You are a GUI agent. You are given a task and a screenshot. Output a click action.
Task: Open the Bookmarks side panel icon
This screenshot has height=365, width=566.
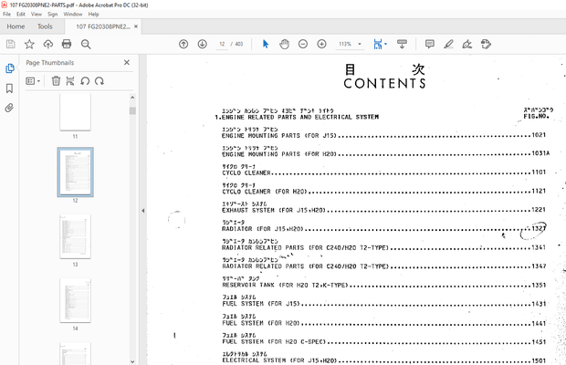(x=9, y=89)
